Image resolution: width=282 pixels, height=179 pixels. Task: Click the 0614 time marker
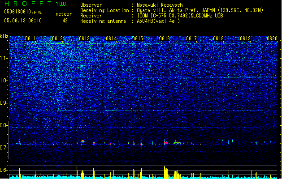pos(111,38)
